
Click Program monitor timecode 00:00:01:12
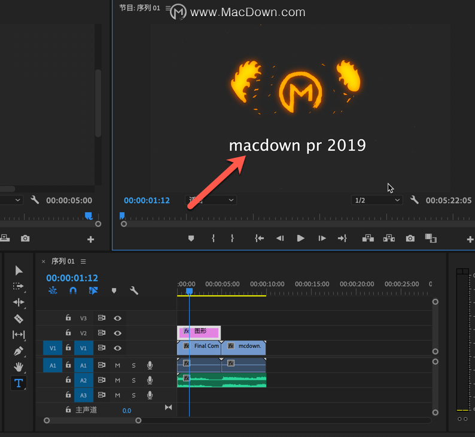[x=147, y=200]
